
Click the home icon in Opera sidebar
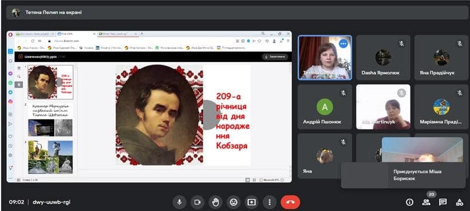tap(11, 61)
